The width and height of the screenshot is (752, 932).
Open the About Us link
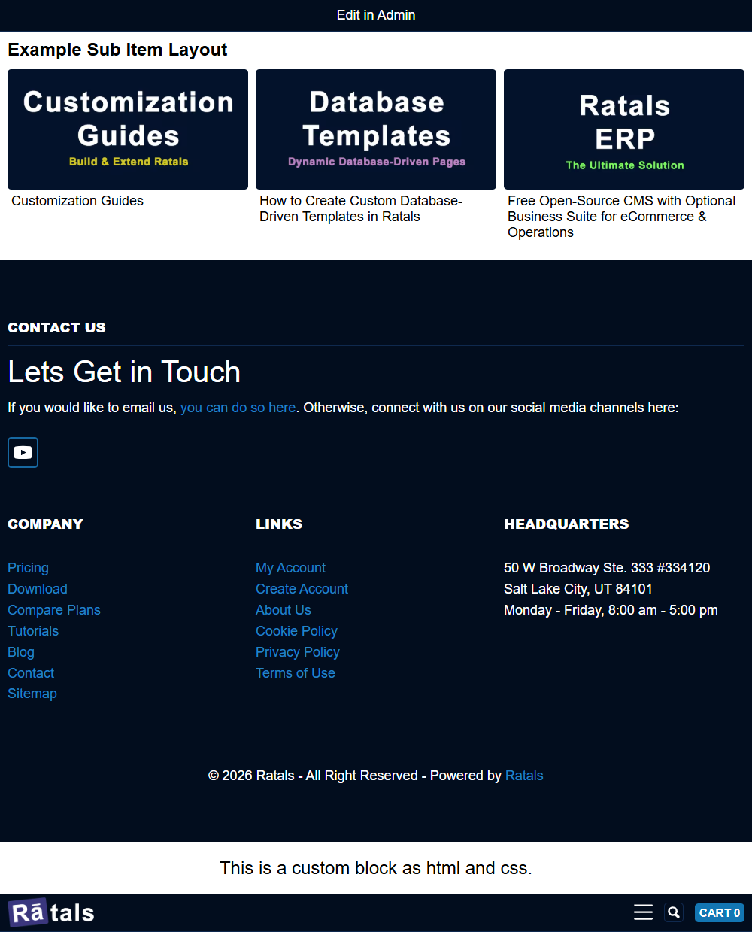[284, 610]
